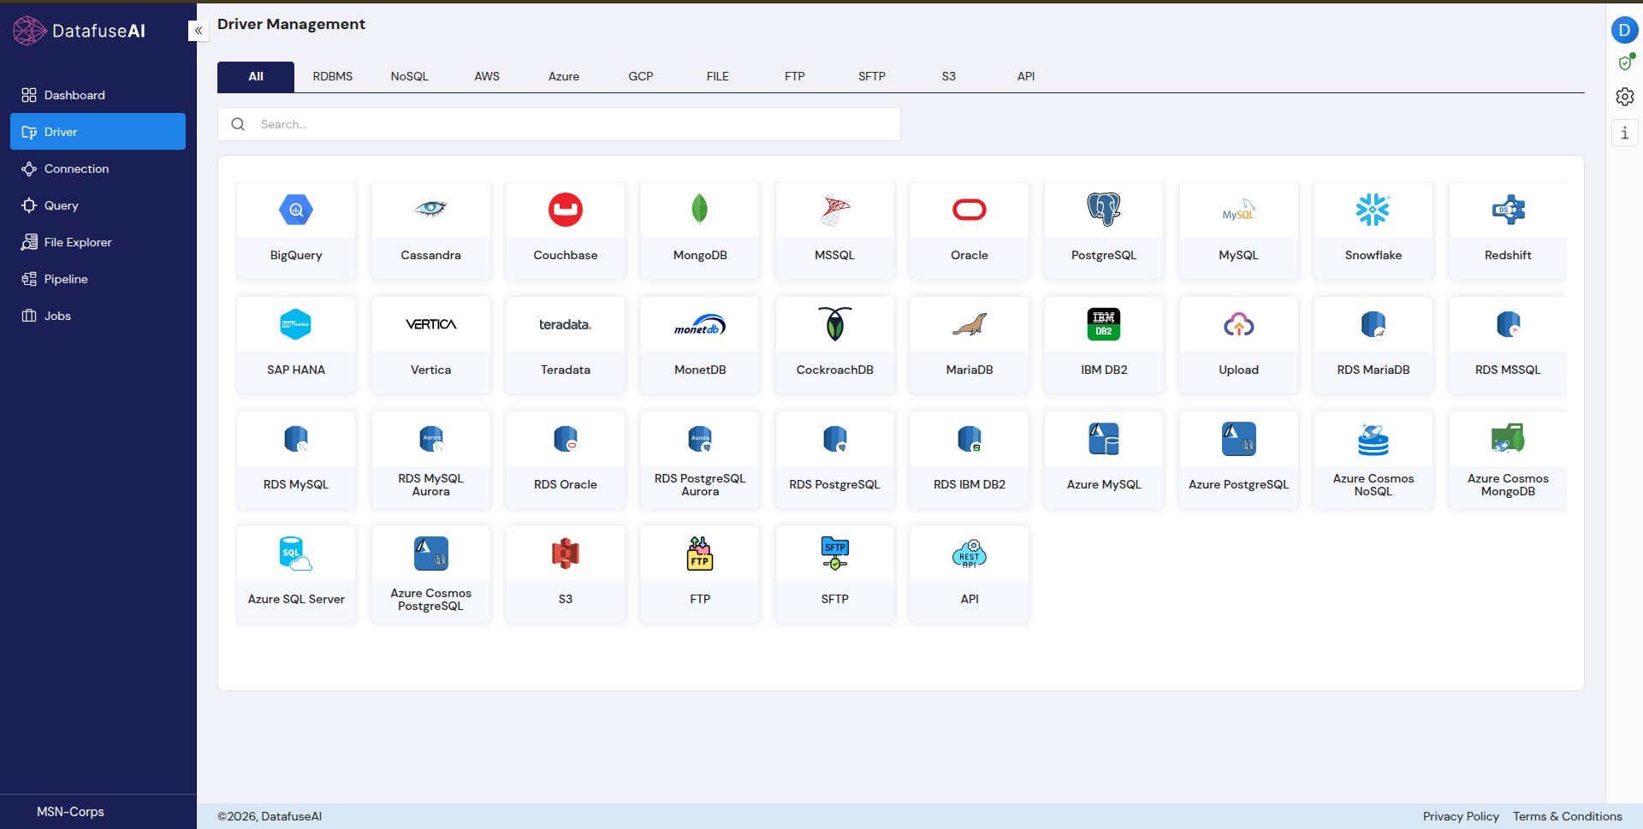This screenshot has height=829, width=1643.
Task: Focus the driver Search field
Action: (559, 124)
